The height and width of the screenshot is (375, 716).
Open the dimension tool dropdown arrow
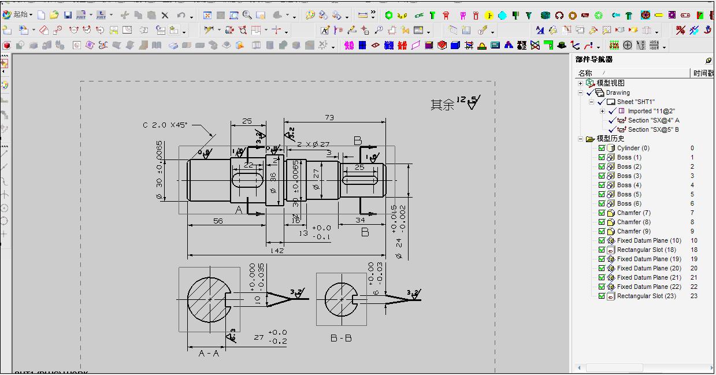[x=219, y=30]
